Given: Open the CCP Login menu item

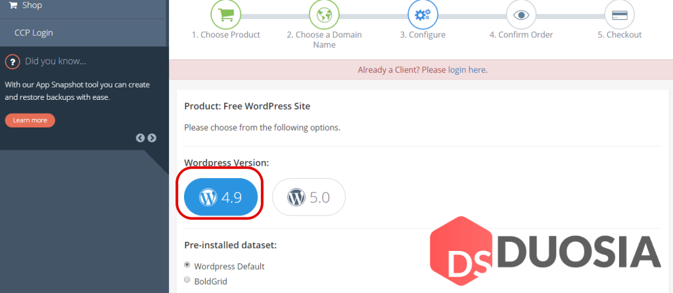Looking at the screenshot, I should pos(83,33).
